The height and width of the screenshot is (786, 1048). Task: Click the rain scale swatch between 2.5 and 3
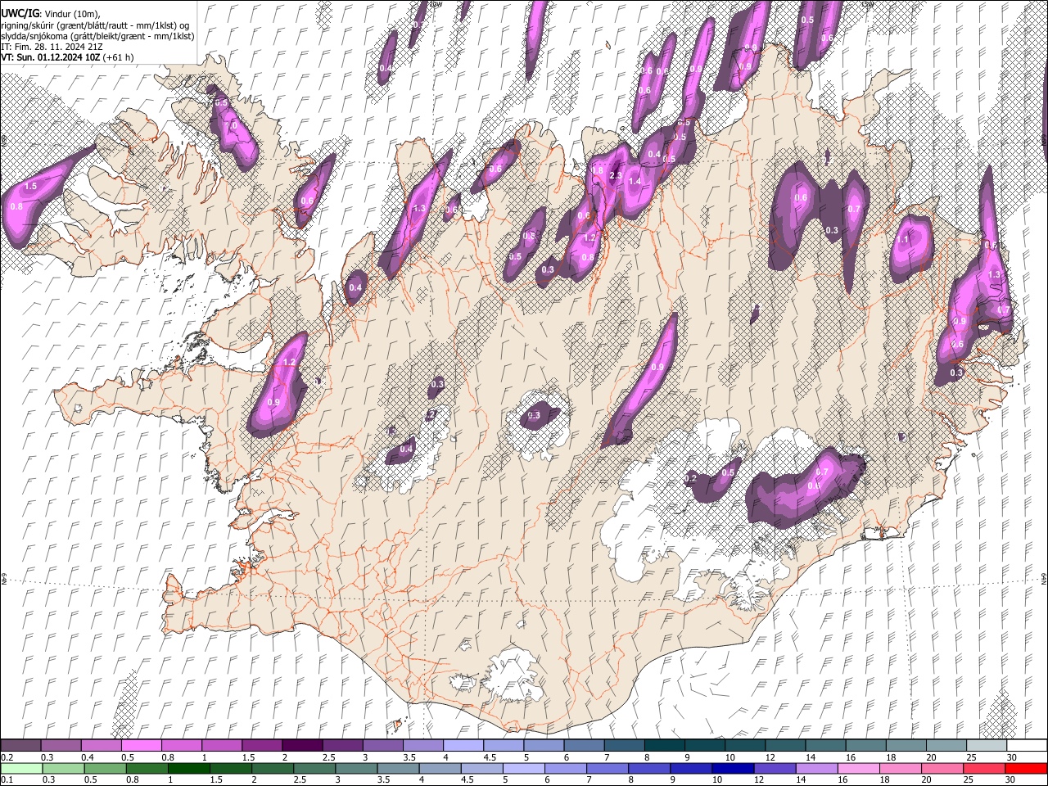[x=314, y=768]
